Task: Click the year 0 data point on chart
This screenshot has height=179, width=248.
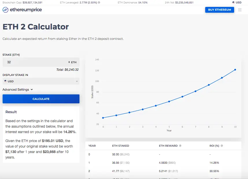Action: (103, 118)
